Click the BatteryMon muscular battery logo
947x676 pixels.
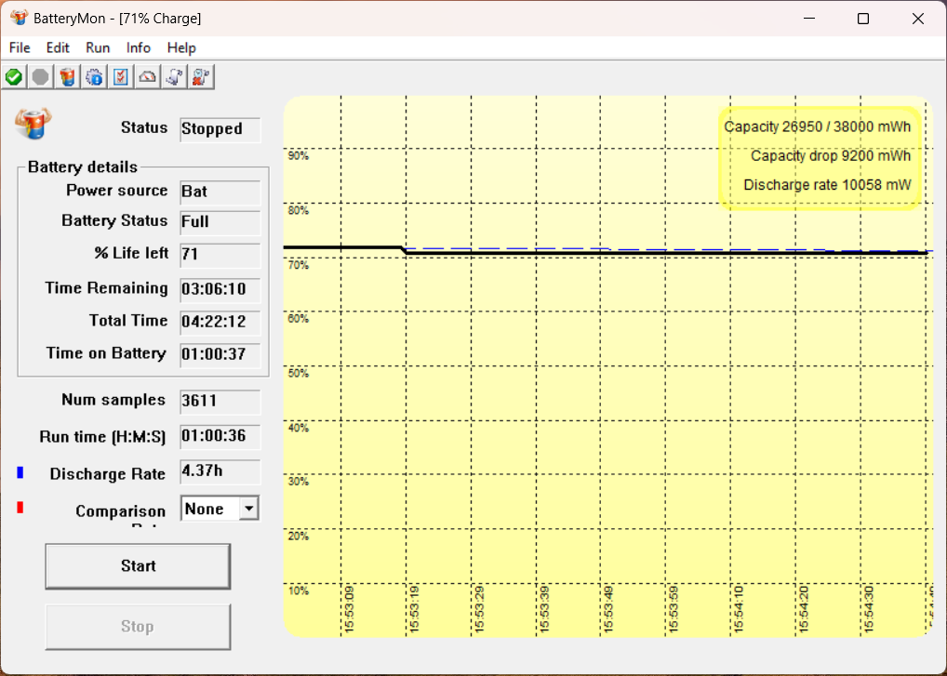click(x=33, y=123)
